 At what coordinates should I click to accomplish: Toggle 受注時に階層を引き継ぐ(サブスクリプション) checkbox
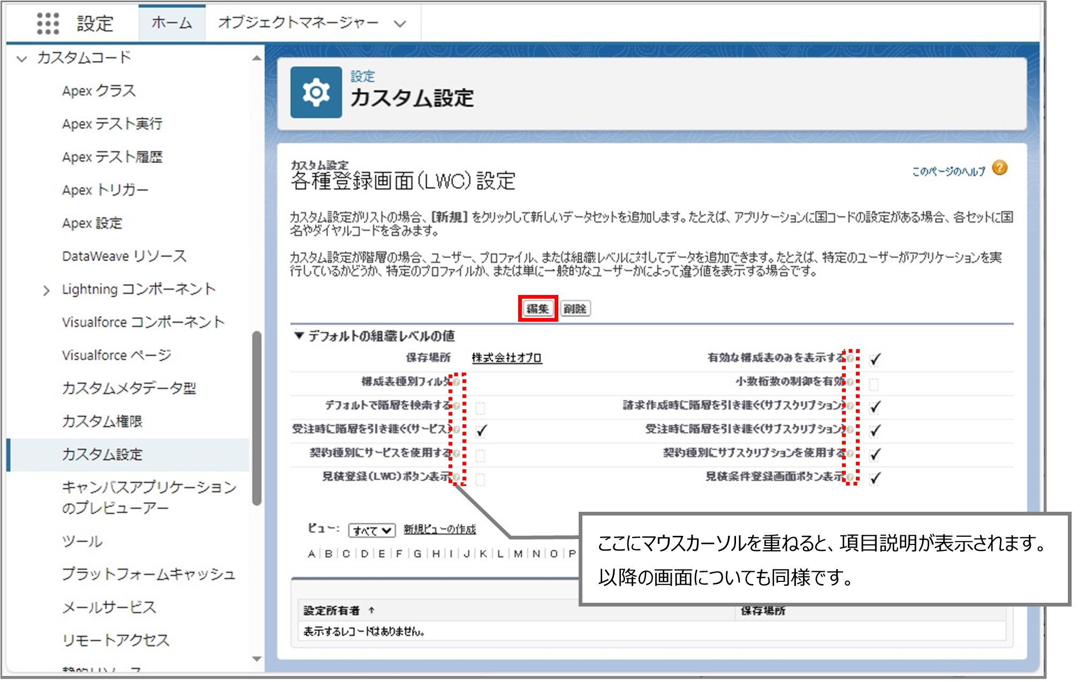click(x=875, y=430)
